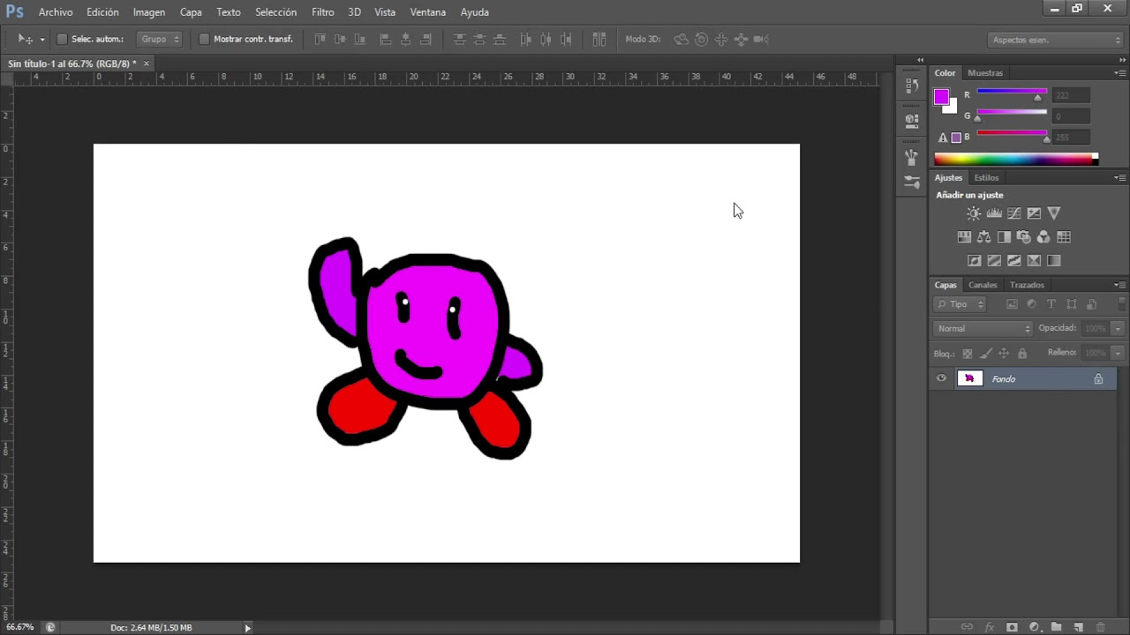Switch the layer filtering on/off toggle
This screenshot has width=1130, height=635.
point(1122,304)
